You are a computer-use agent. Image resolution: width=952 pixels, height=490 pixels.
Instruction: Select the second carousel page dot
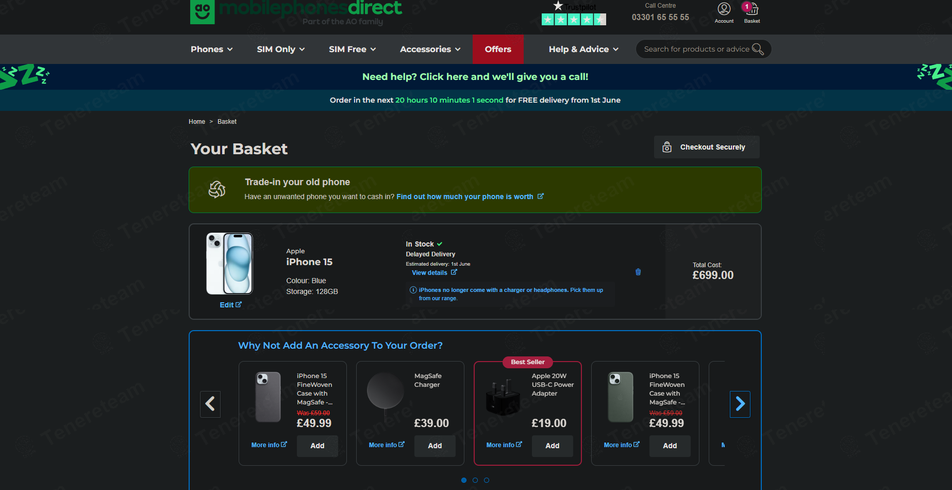(475, 480)
